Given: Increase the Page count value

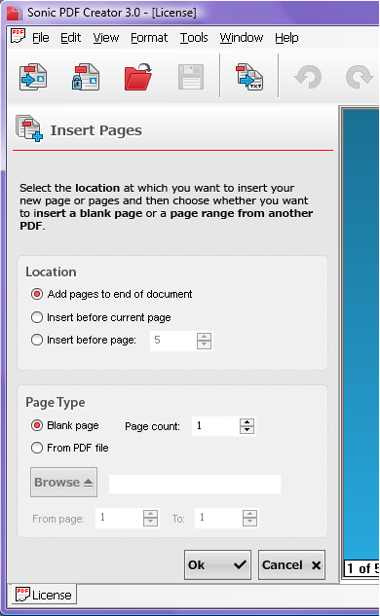Looking at the screenshot, I should [x=247, y=422].
